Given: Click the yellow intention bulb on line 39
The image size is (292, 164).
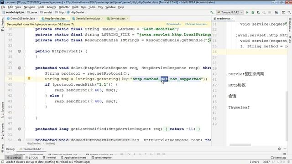Looking at the screenshot, I should [x=29, y=78].
